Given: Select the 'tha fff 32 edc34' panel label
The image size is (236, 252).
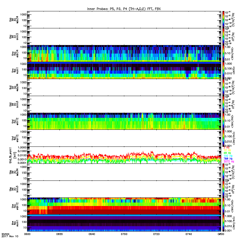Looking at the screenshot, I should [14, 20].
